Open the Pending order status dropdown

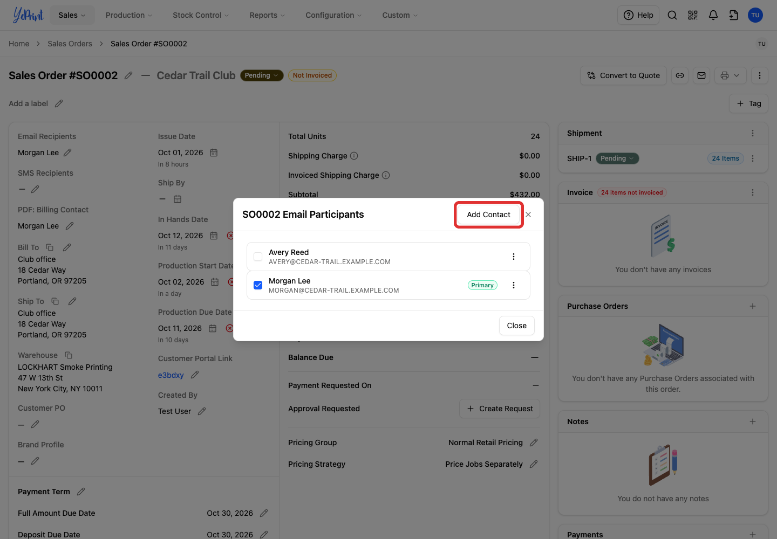pyautogui.click(x=262, y=75)
